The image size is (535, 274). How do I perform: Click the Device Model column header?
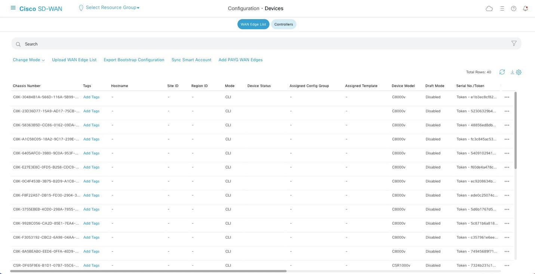403,86
